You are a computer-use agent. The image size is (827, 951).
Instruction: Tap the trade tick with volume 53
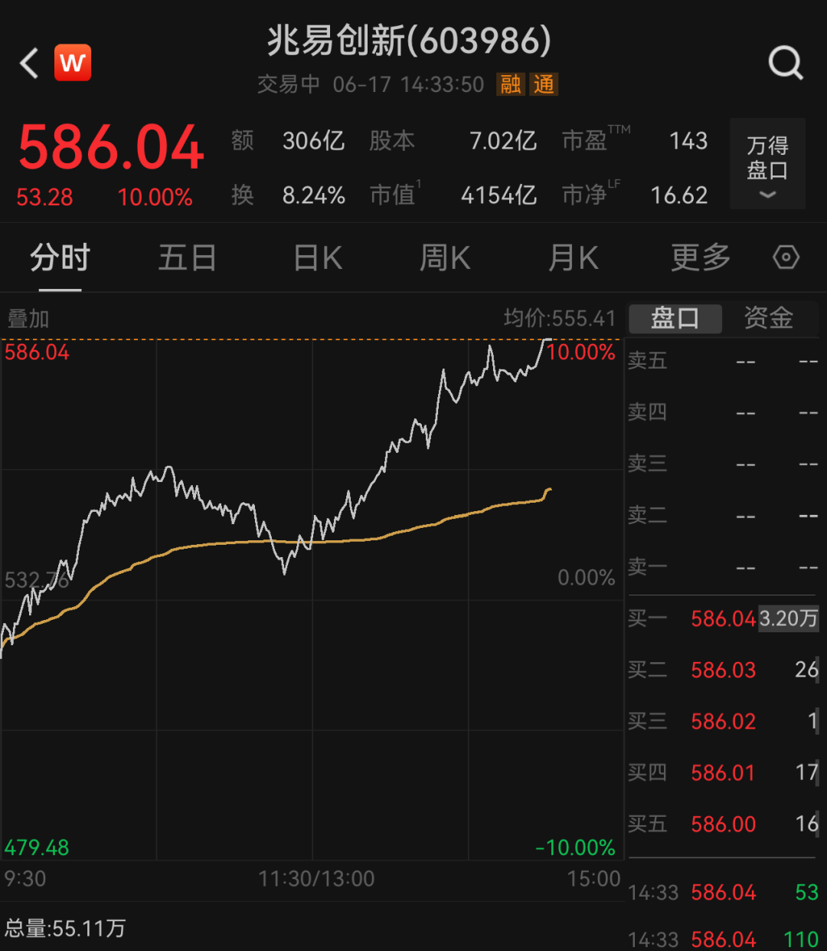(724, 892)
